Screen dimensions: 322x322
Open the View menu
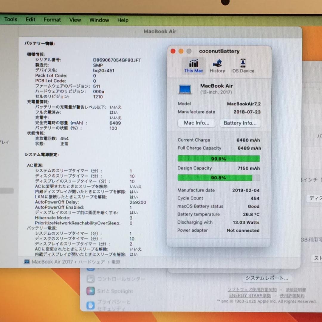pos(75,20)
